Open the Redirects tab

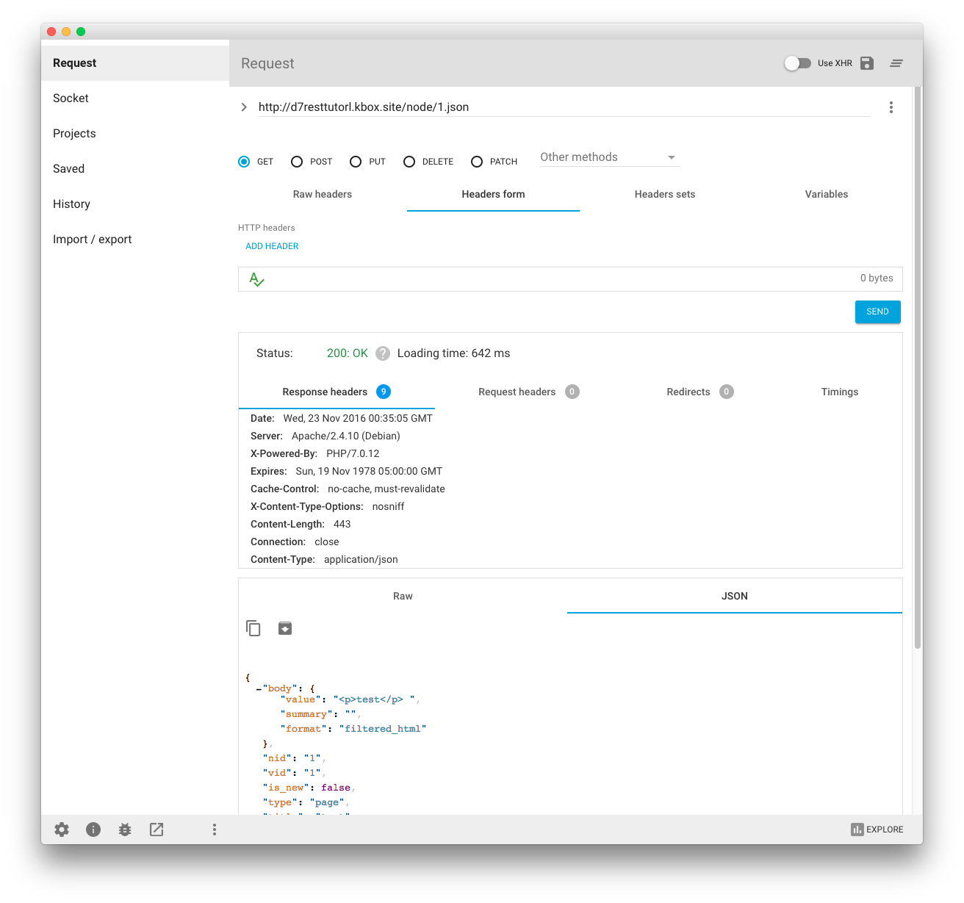point(699,392)
